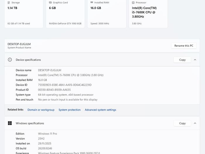
Task: Click the Windows specifications heading text
Action: (x=30, y=123)
